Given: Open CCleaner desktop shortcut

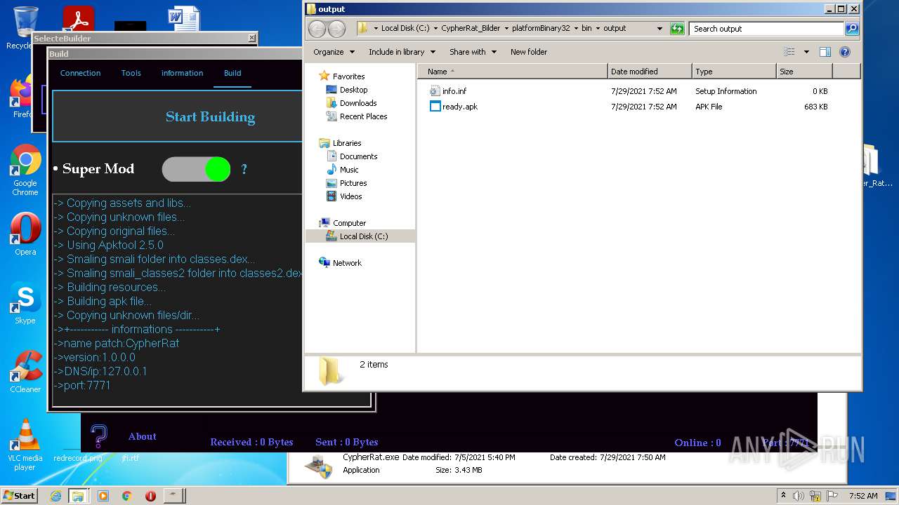Looking at the screenshot, I should (25, 372).
